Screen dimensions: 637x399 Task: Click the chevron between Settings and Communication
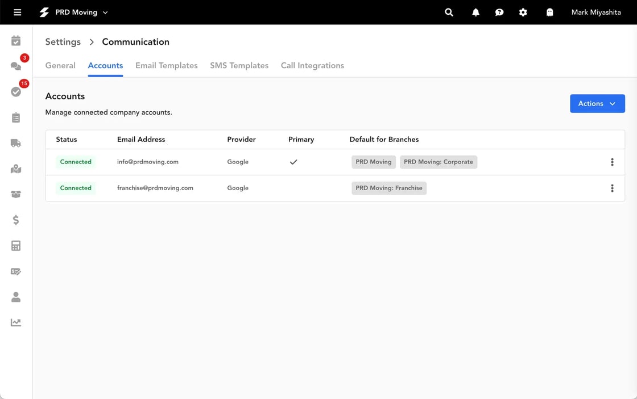(x=92, y=42)
